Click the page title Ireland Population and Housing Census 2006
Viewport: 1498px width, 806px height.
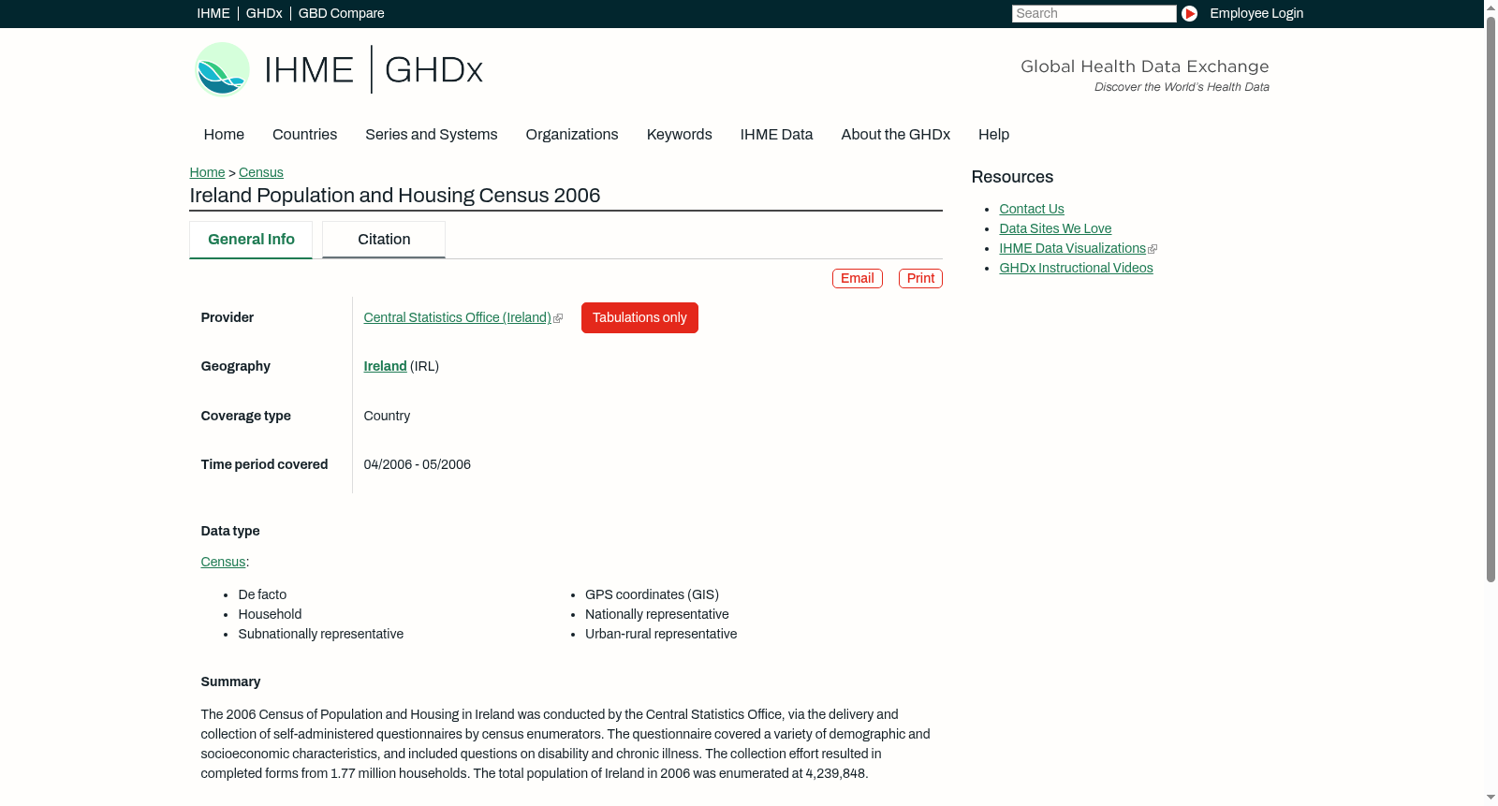pyautogui.click(x=395, y=196)
